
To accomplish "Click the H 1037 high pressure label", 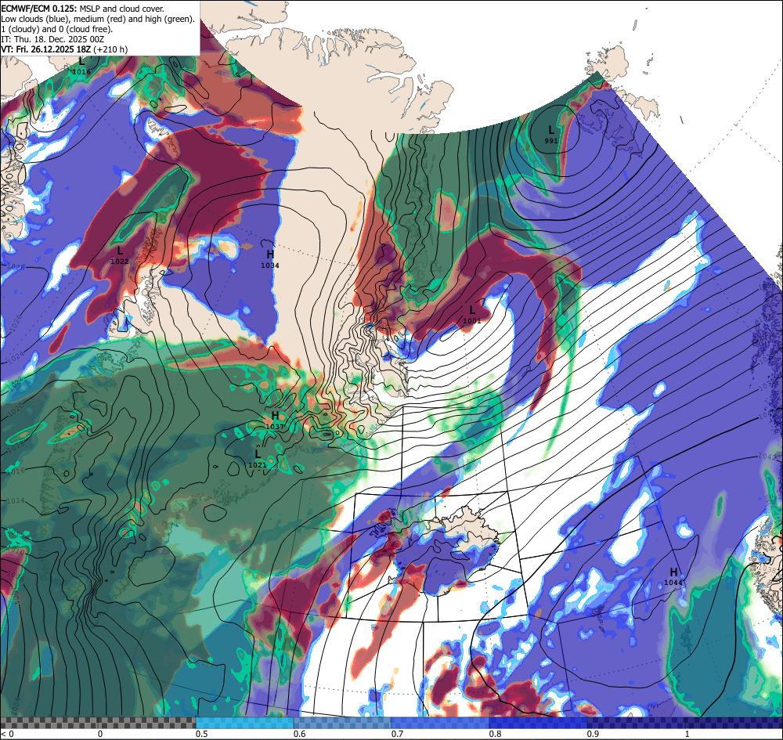I will (x=275, y=421).
